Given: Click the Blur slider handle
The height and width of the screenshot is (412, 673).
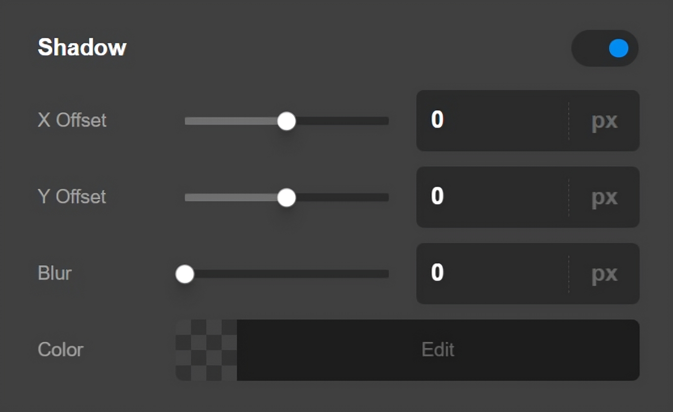Looking at the screenshot, I should pos(185,274).
